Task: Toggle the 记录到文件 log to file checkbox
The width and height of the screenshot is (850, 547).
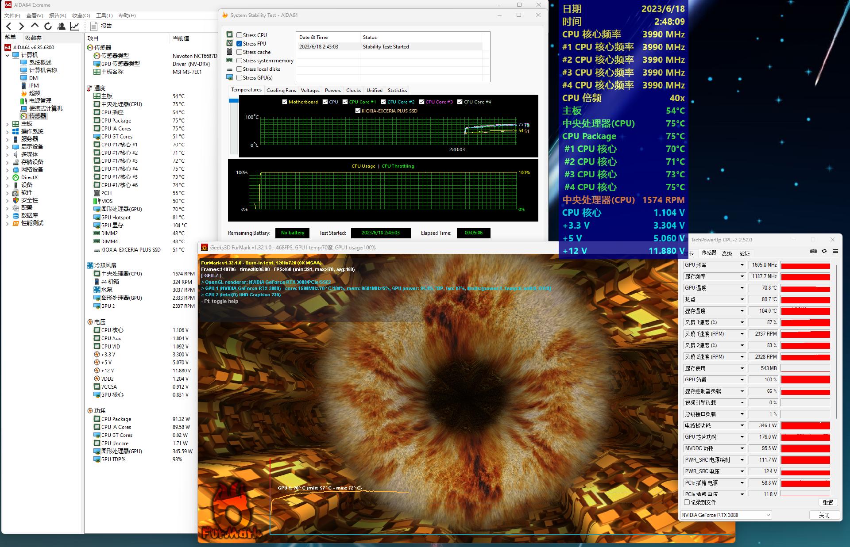Action: (x=687, y=502)
